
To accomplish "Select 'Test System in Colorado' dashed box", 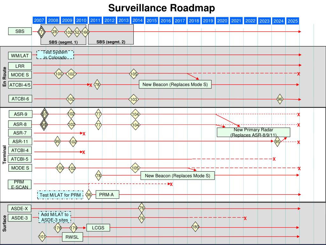I will click(x=55, y=55).
